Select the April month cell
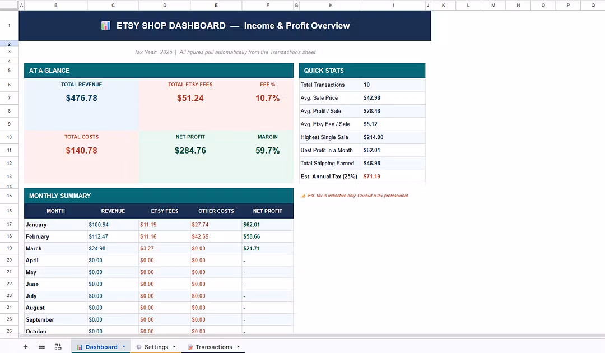 pos(56,261)
